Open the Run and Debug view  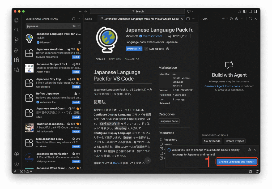click(16, 50)
